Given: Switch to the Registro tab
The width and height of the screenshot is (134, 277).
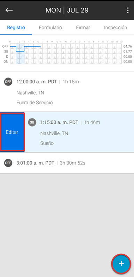Looking at the screenshot, I should 16,27.
